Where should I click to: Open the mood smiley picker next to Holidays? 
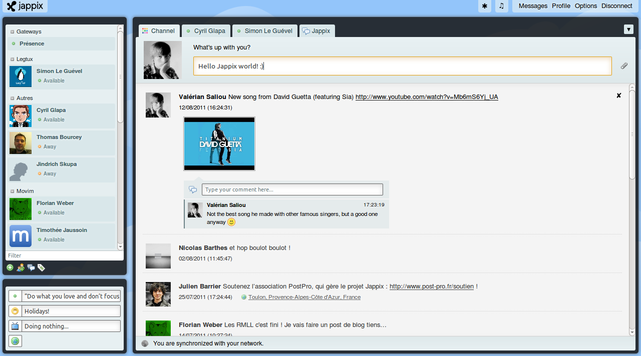click(x=15, y=311)
